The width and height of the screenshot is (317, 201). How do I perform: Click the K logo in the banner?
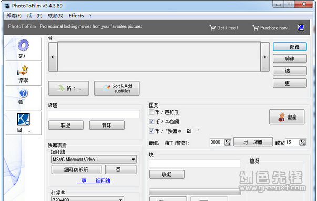coord(301,27)
